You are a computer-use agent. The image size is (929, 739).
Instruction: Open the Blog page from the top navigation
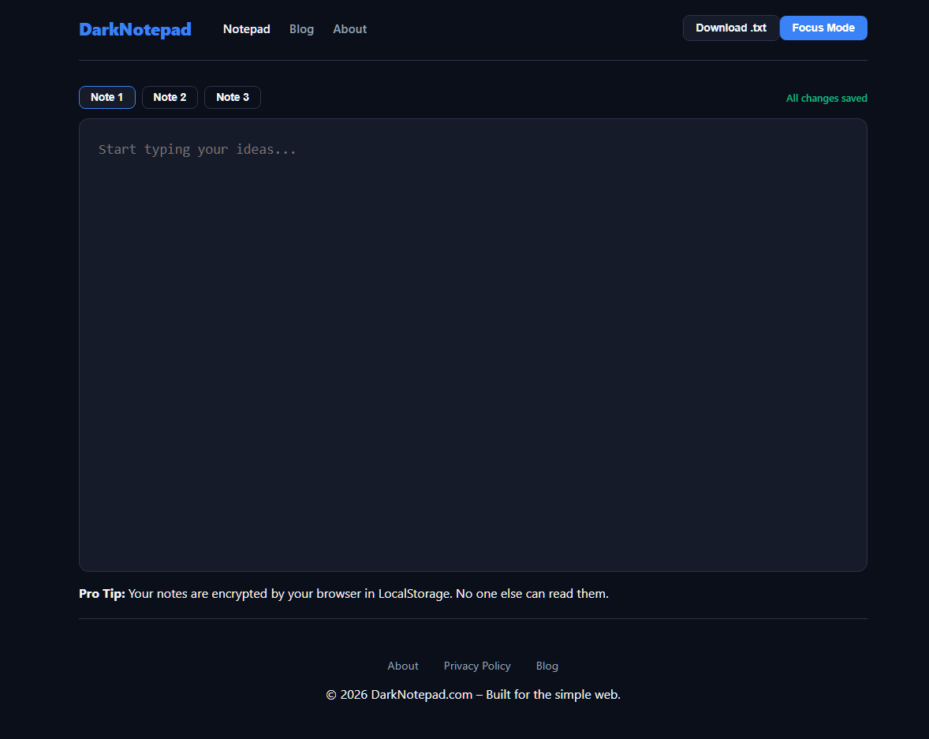301,28
